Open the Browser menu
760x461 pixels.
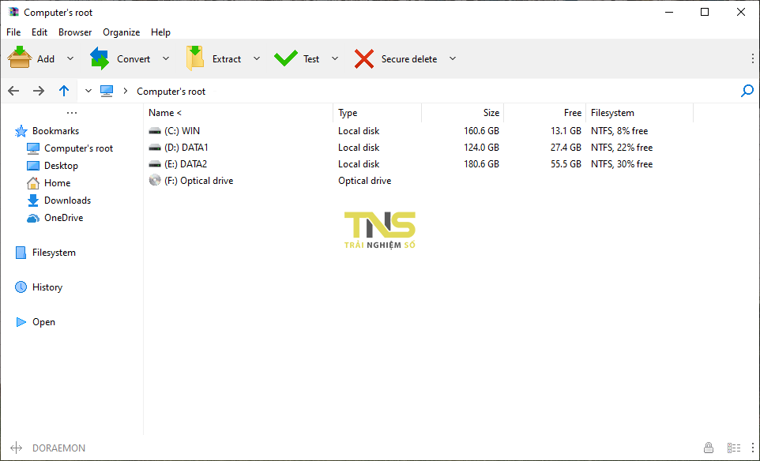click(74, 32)
